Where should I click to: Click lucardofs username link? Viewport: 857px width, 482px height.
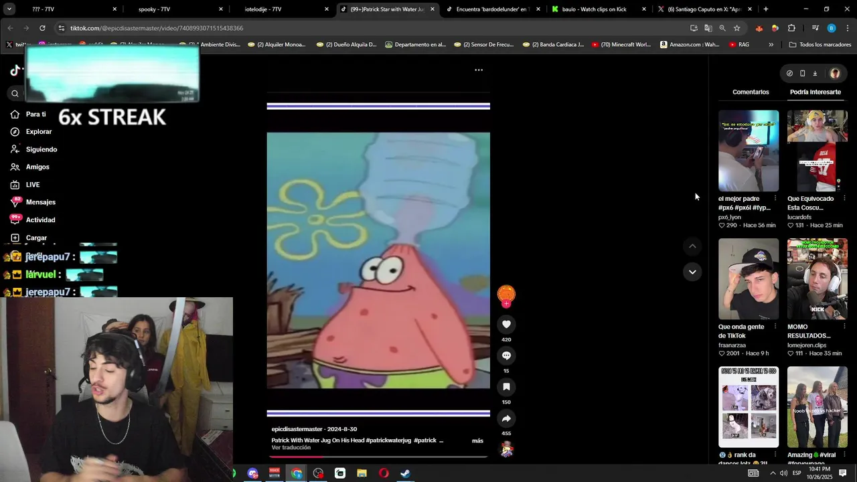[799, 217]
